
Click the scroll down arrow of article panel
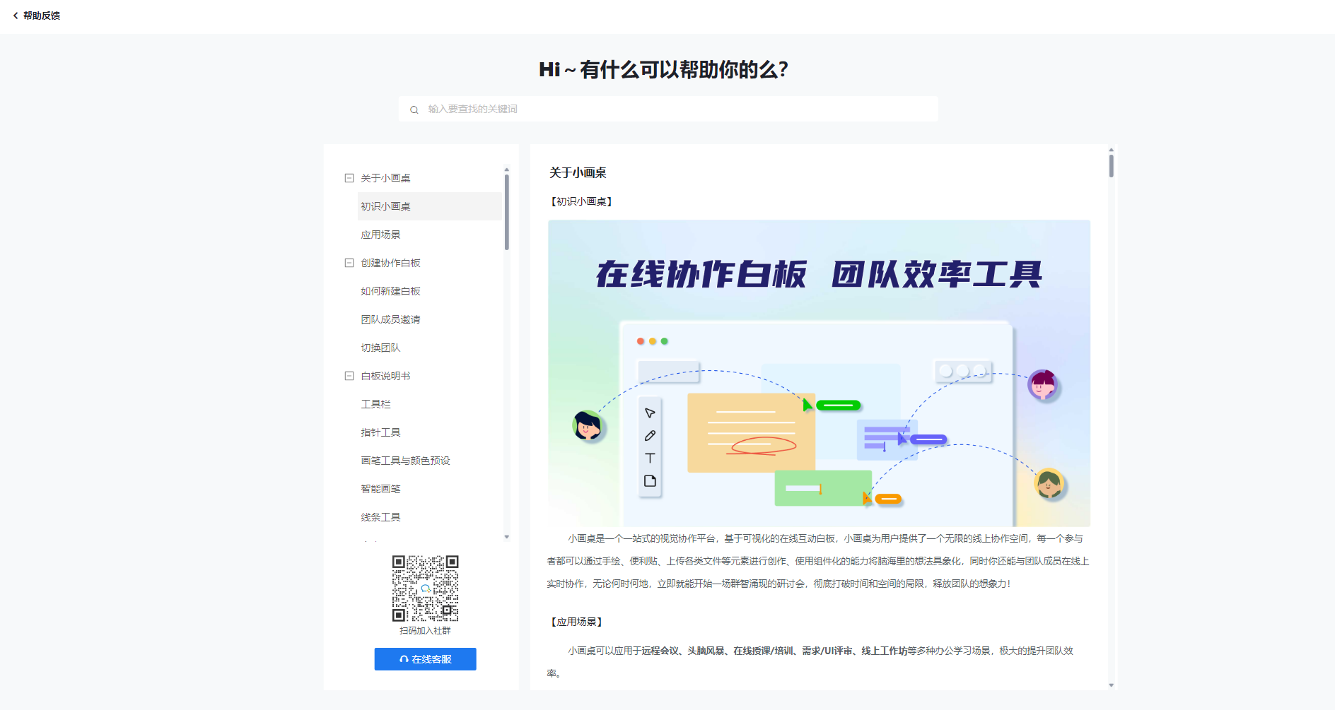[1111, 685]
